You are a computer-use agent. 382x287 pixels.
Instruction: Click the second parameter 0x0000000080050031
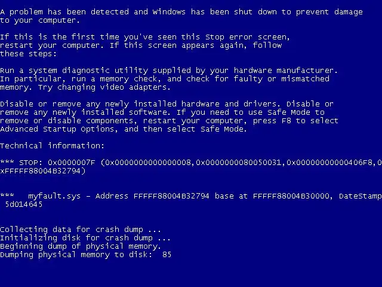tap(239, 163)
